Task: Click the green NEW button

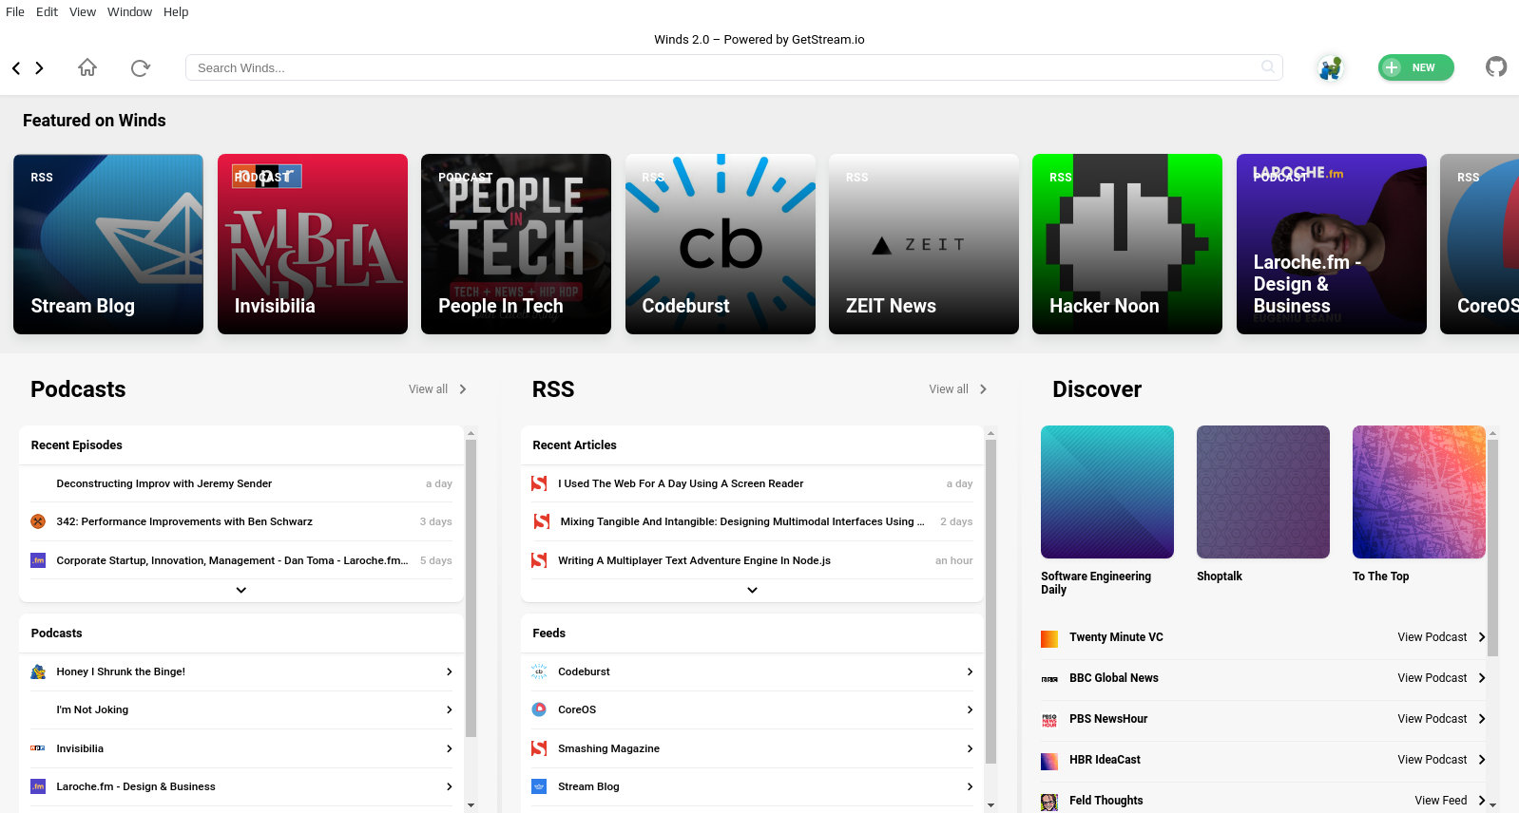Action: point(1415,67)
